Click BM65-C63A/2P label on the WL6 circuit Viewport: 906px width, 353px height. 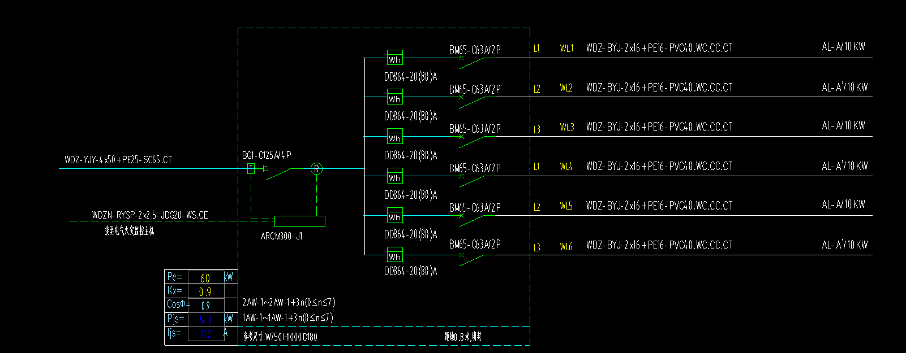pyautogui.click(x=475, y=245)
